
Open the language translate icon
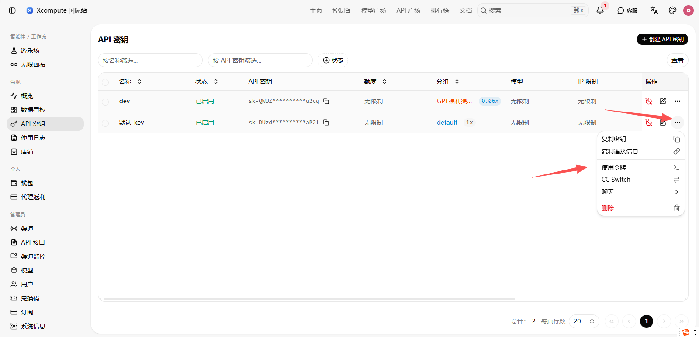[x=654, y=10]
